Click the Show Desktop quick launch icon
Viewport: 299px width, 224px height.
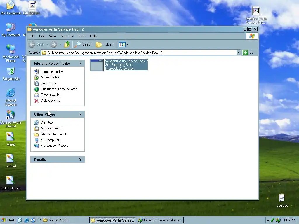[20, 220]
